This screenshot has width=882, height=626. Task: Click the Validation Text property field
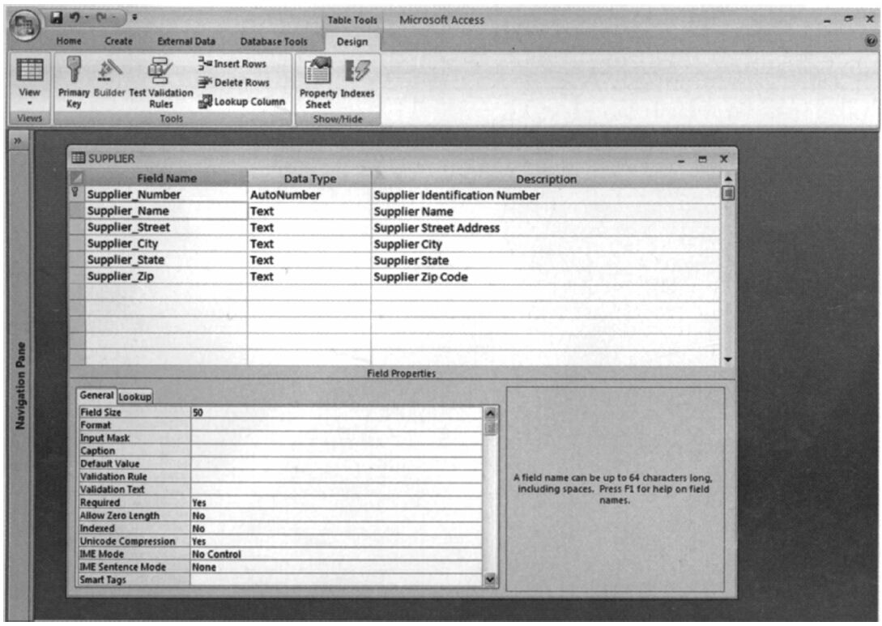tap(336, 490)
